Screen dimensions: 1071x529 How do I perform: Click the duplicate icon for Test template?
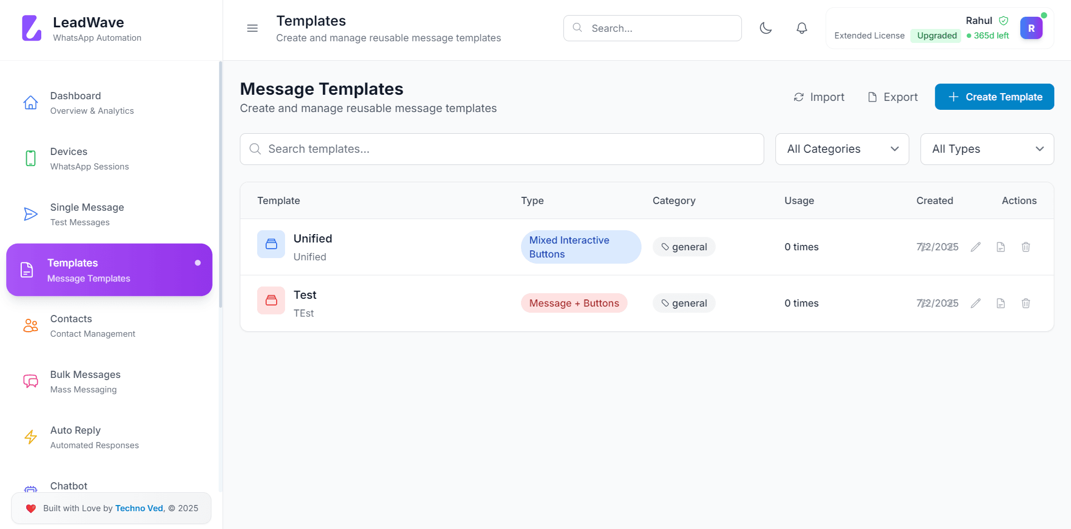pyautogui.click(x=1001, y=303)
